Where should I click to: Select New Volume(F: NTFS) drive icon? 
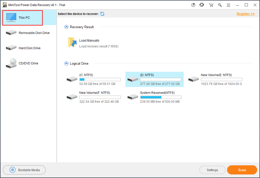[x=72, y=97]
